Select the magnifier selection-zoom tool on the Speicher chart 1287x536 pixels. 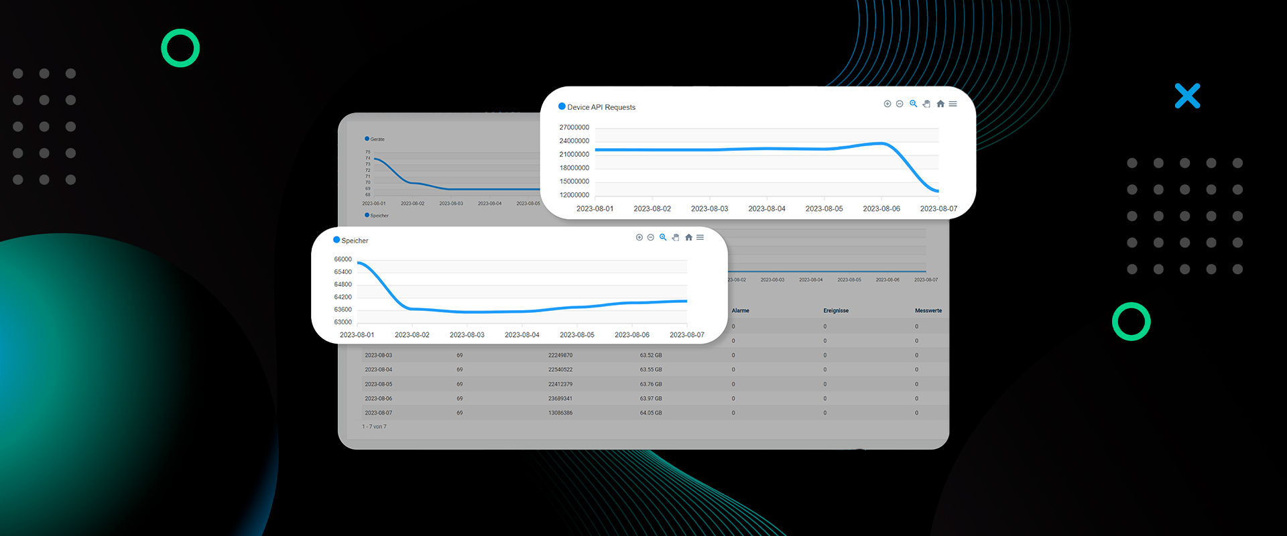[663, 237]
